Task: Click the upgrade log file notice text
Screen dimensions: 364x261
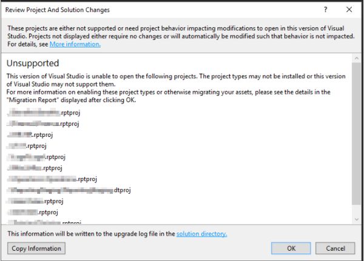Action: [x=91, y=233]
